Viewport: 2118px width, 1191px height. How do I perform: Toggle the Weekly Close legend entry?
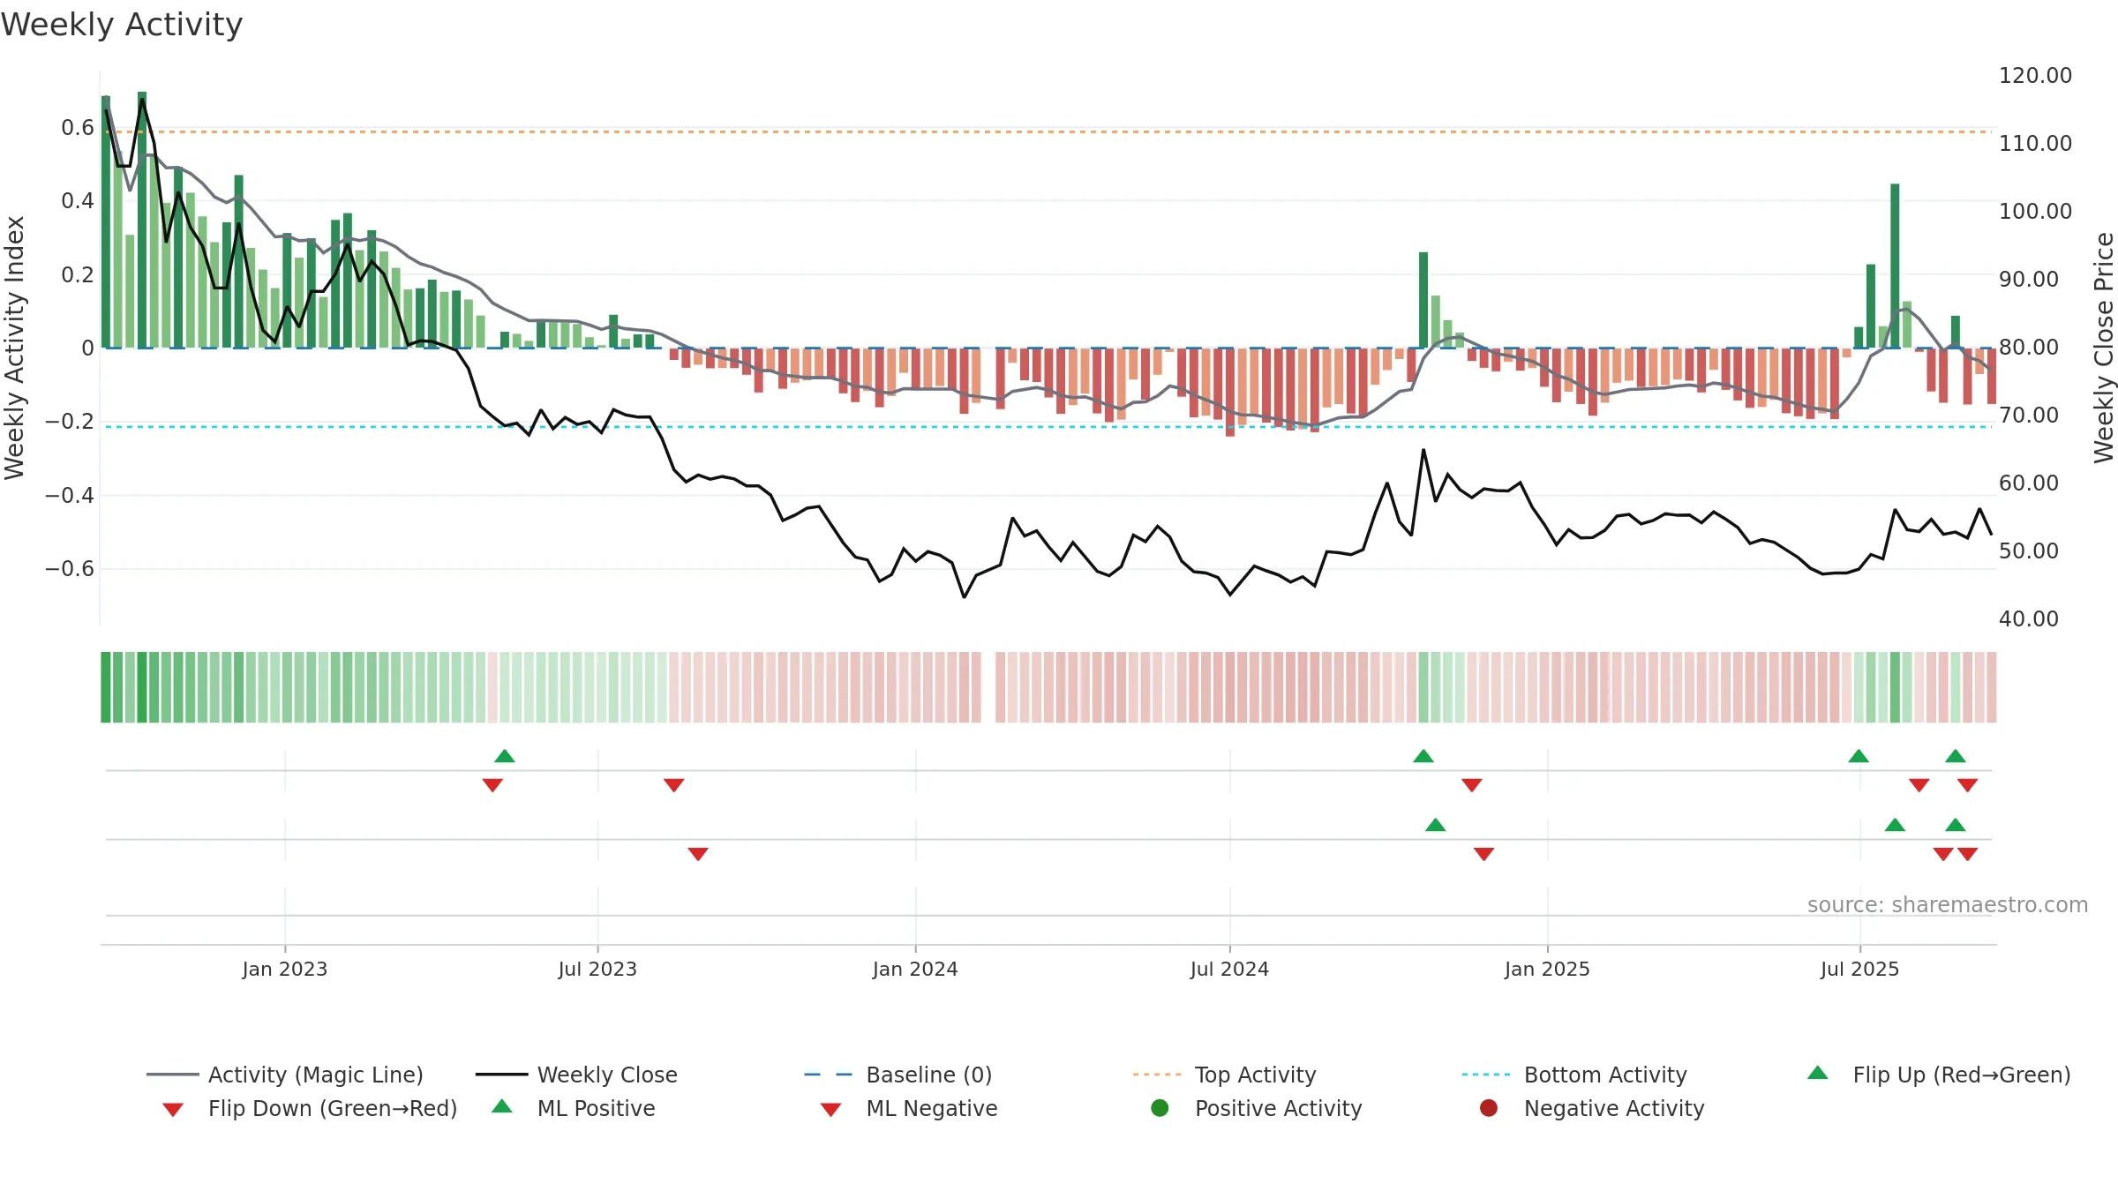[576, 1075]
